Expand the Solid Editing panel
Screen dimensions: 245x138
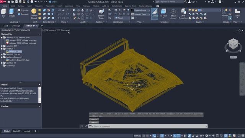[49, 22]
